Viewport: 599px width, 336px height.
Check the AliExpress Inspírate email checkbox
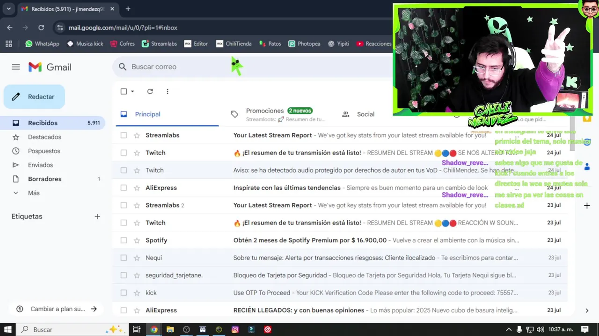coord(124,188)
